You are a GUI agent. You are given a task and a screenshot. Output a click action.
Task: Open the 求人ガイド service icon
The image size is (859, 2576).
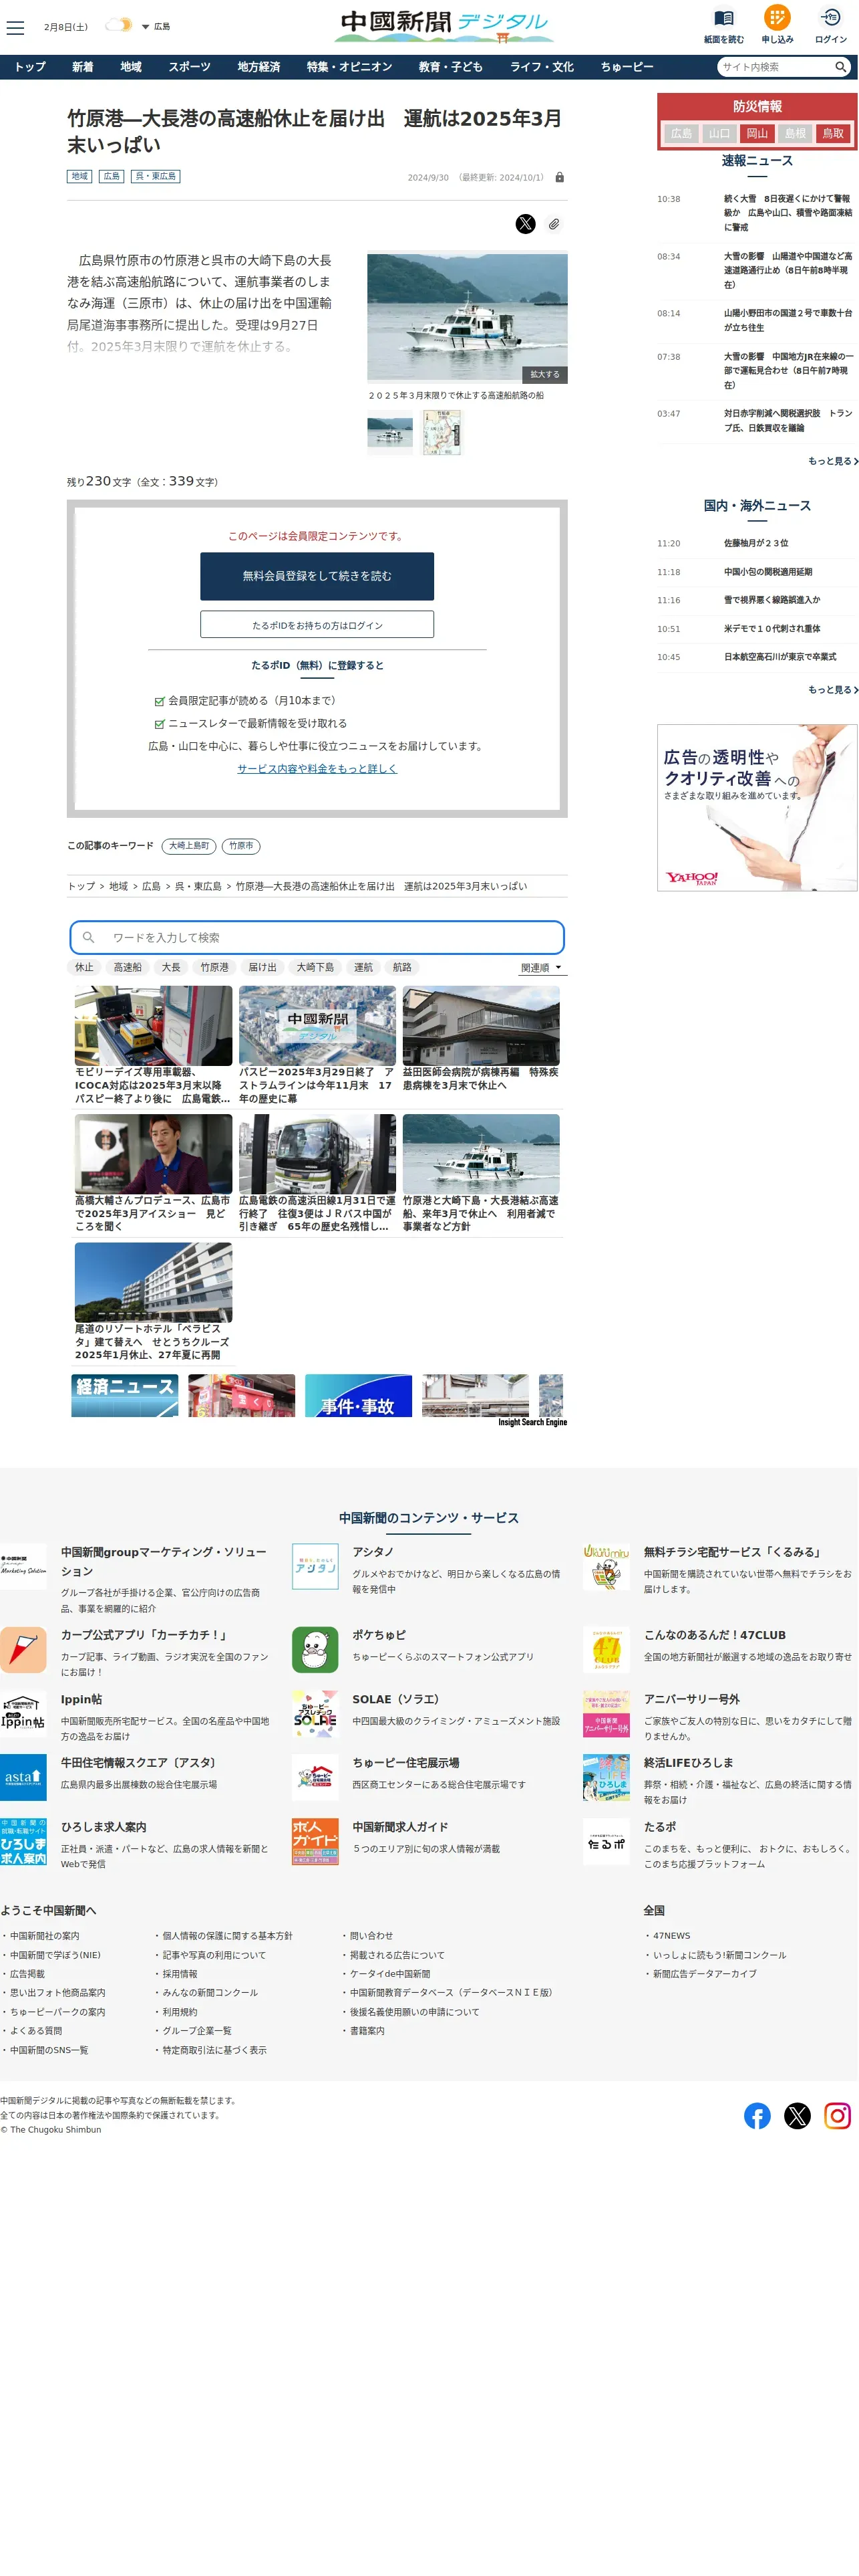click(315, 1841)
